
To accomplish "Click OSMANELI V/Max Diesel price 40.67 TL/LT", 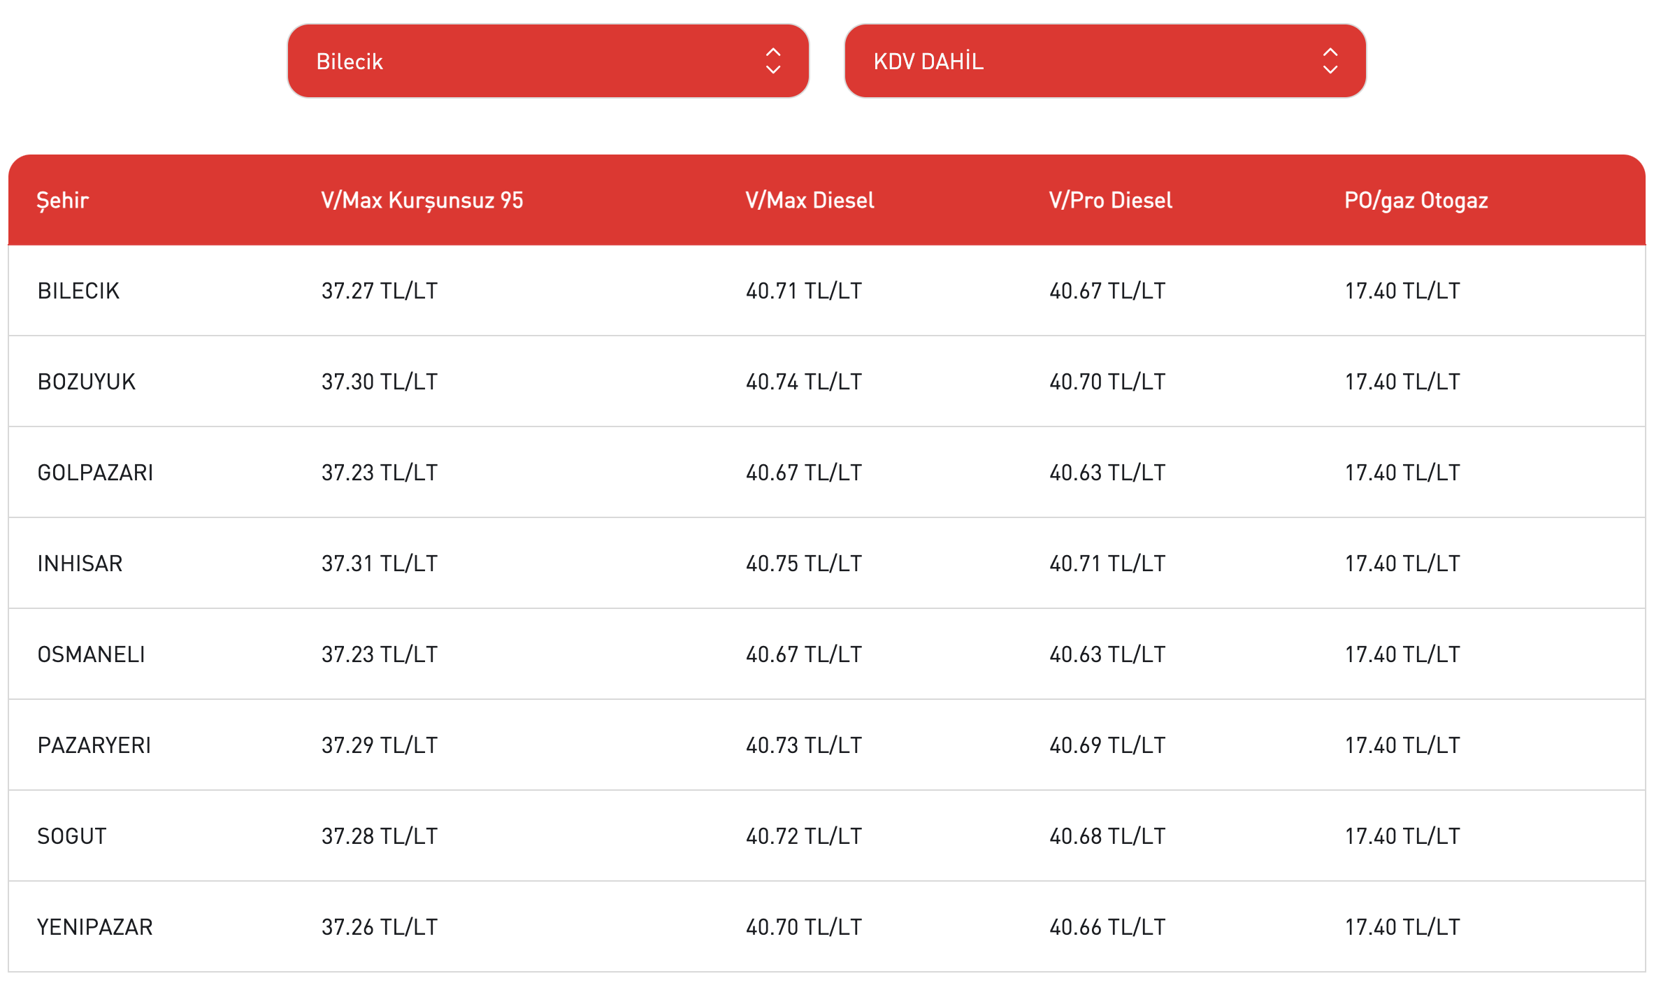I will (x=804, y=654).
